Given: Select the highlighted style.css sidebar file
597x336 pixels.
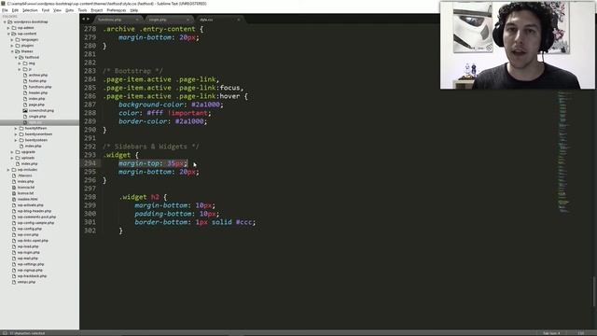Looking at the screenshot, I should (x=39, y=122).
